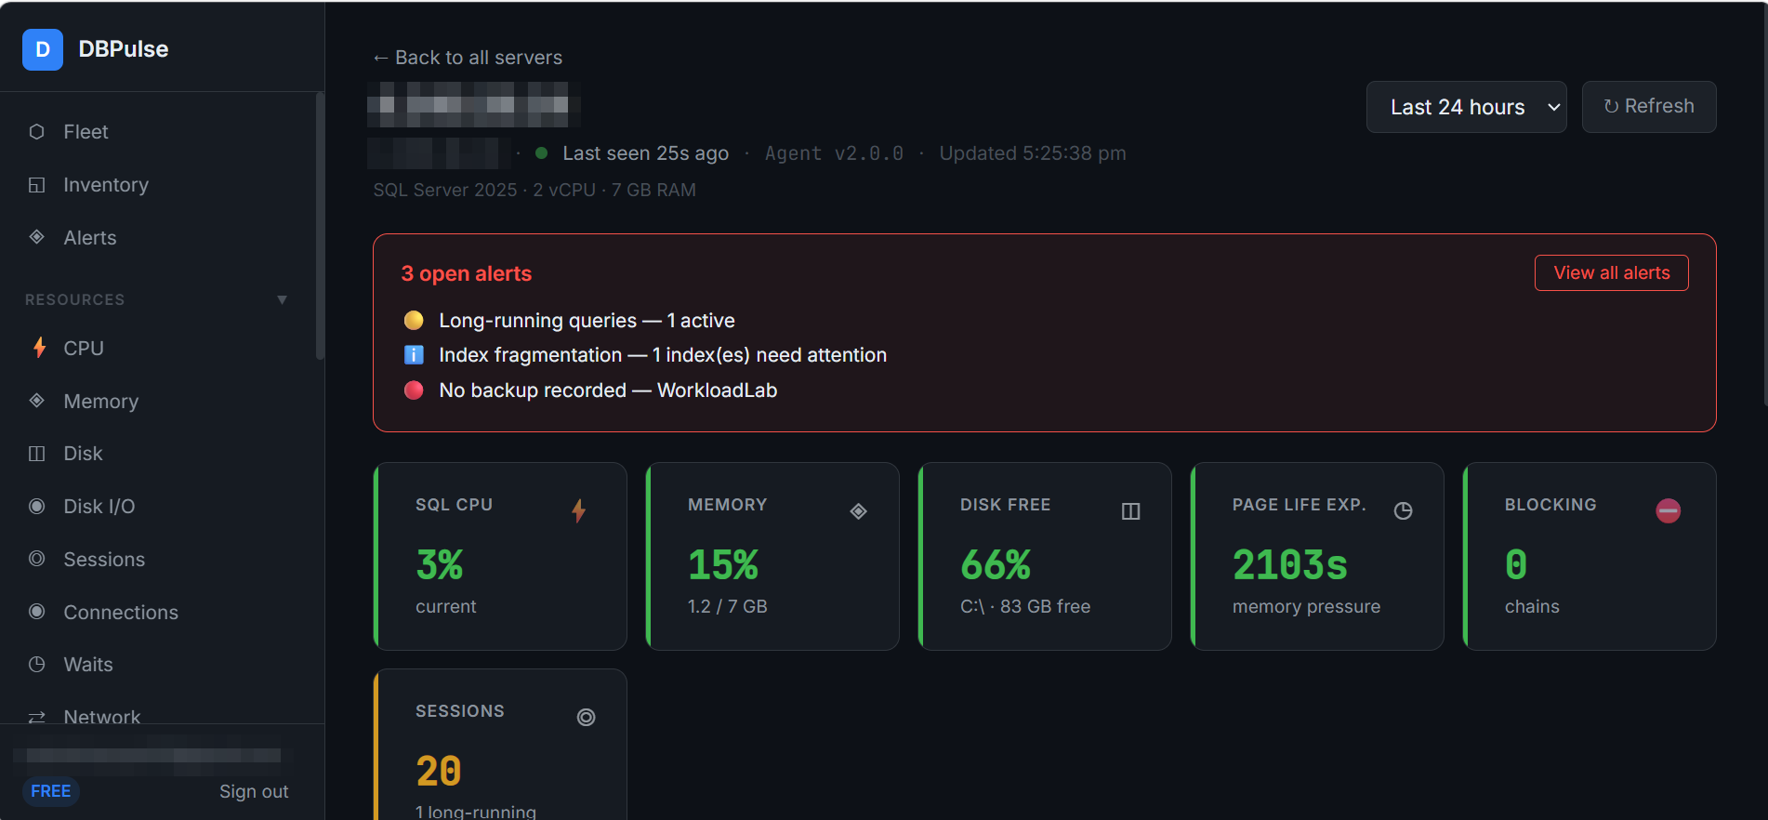Select Disk under Resources
The height and width of the screenshot is (820, 1768).
click(x=83, y=454)
